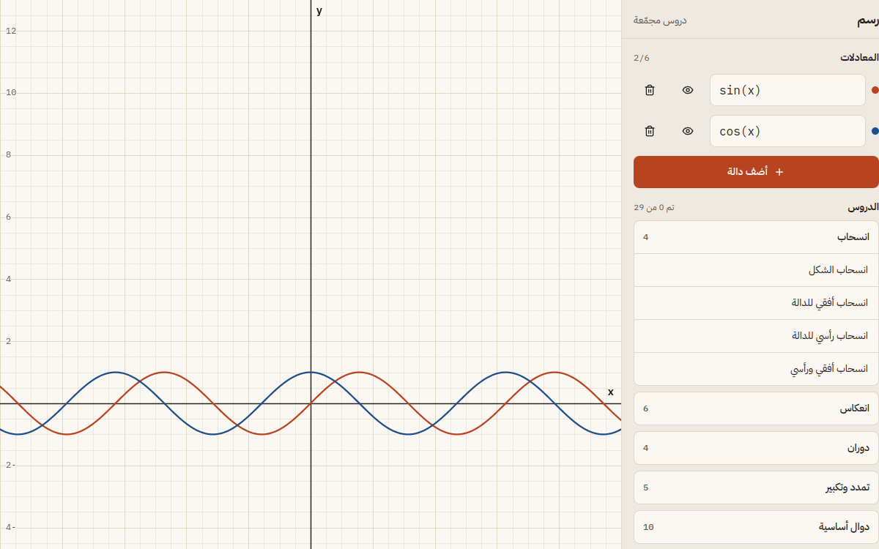
Task: Hide the sin(x) curve using eye icon
Action: click(688, 90)
